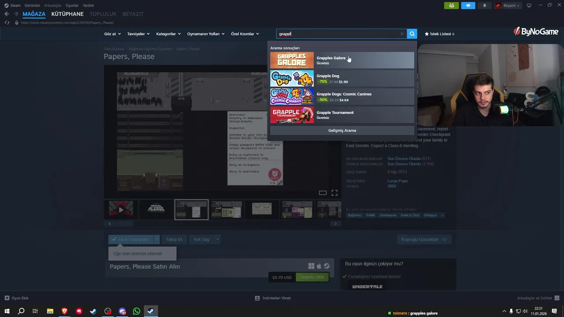Select the Grapple Tournament search result
This screenshot has height=317, width=564.
(x=342, y=115)
